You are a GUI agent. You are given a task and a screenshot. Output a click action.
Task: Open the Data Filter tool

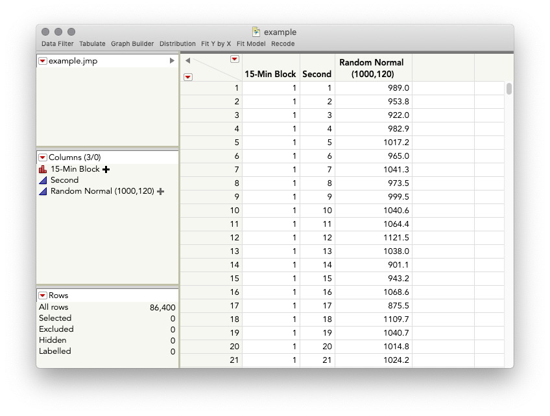[x=58, y=44]
